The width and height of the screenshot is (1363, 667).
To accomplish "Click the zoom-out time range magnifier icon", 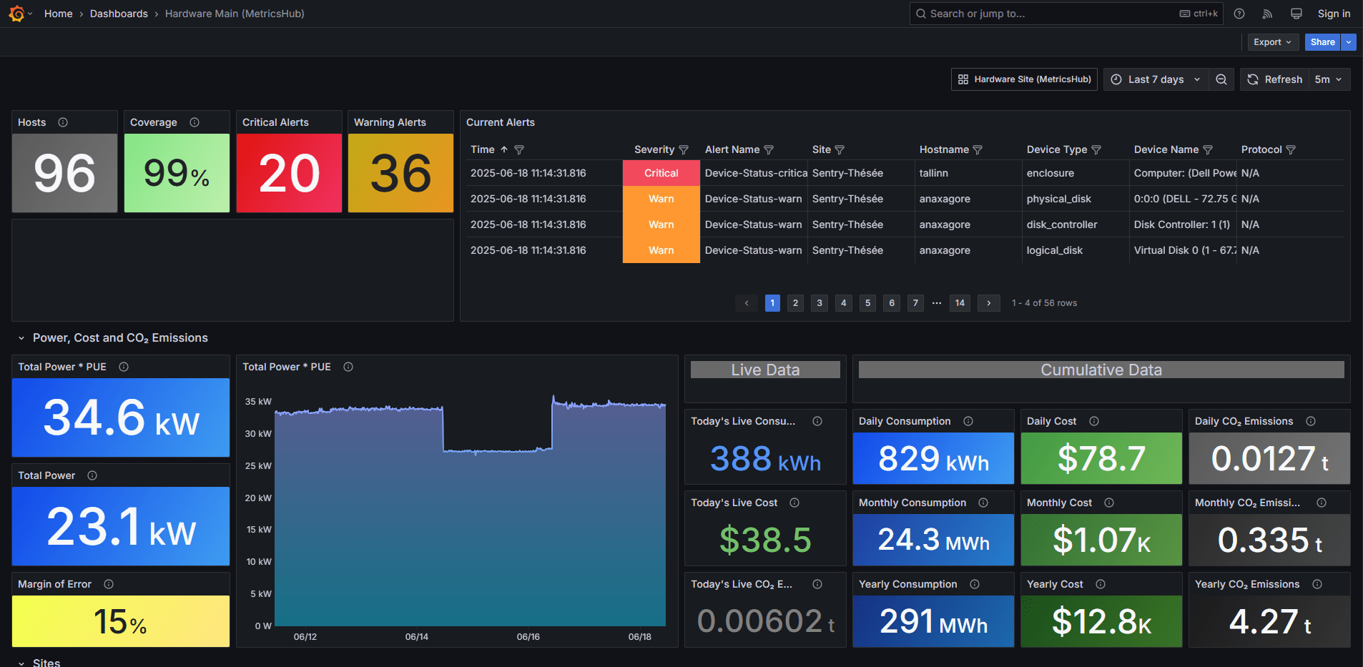I will coord(1221,79).
